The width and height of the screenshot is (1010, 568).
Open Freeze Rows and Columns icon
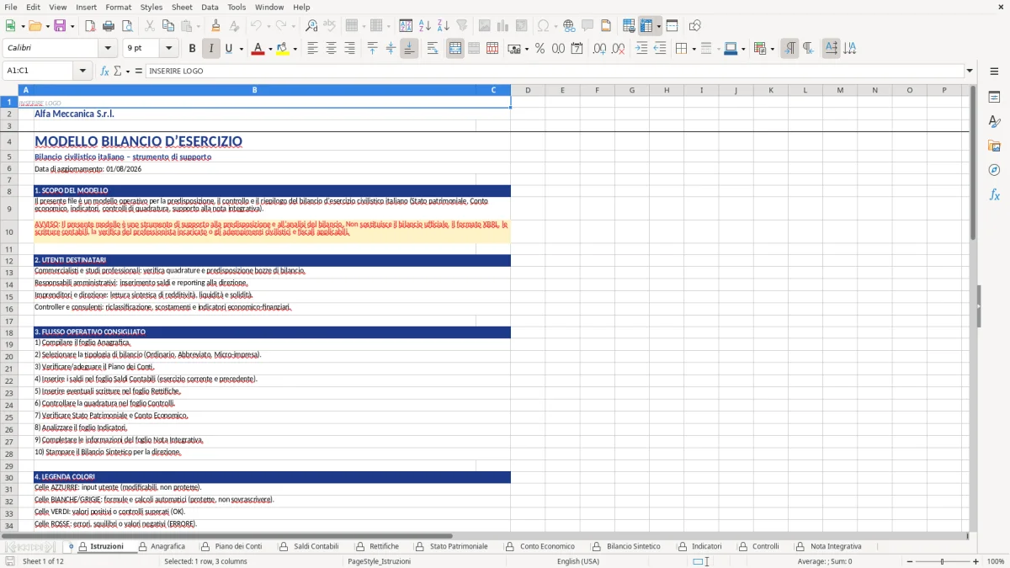pyautogui.click(x=646, y=26)
